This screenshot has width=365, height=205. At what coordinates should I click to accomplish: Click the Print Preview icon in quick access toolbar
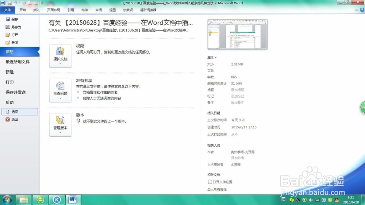(30, 3)
